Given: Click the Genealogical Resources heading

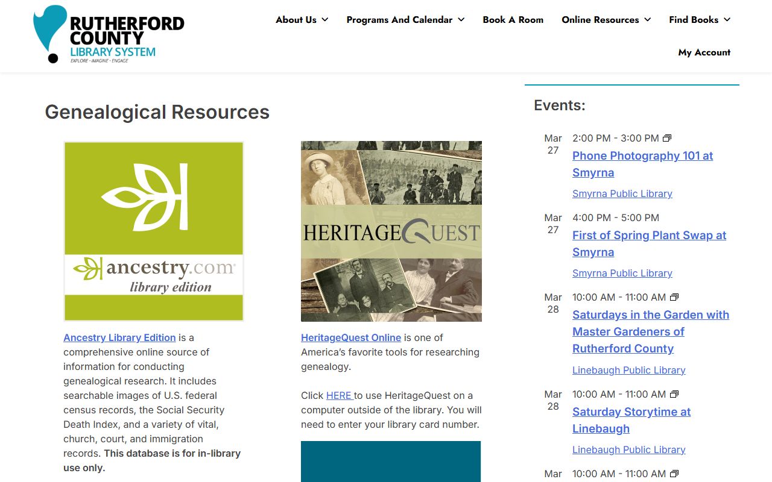Looking at the screenshot, I should click(x=157, y=112).
